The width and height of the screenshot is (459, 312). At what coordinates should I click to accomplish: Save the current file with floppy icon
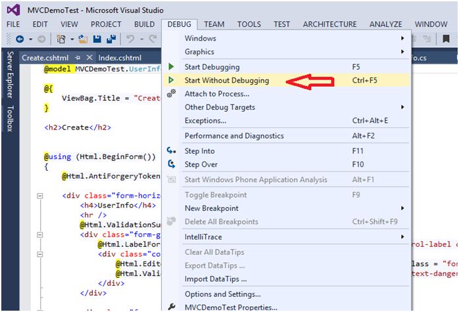point(97,39)
